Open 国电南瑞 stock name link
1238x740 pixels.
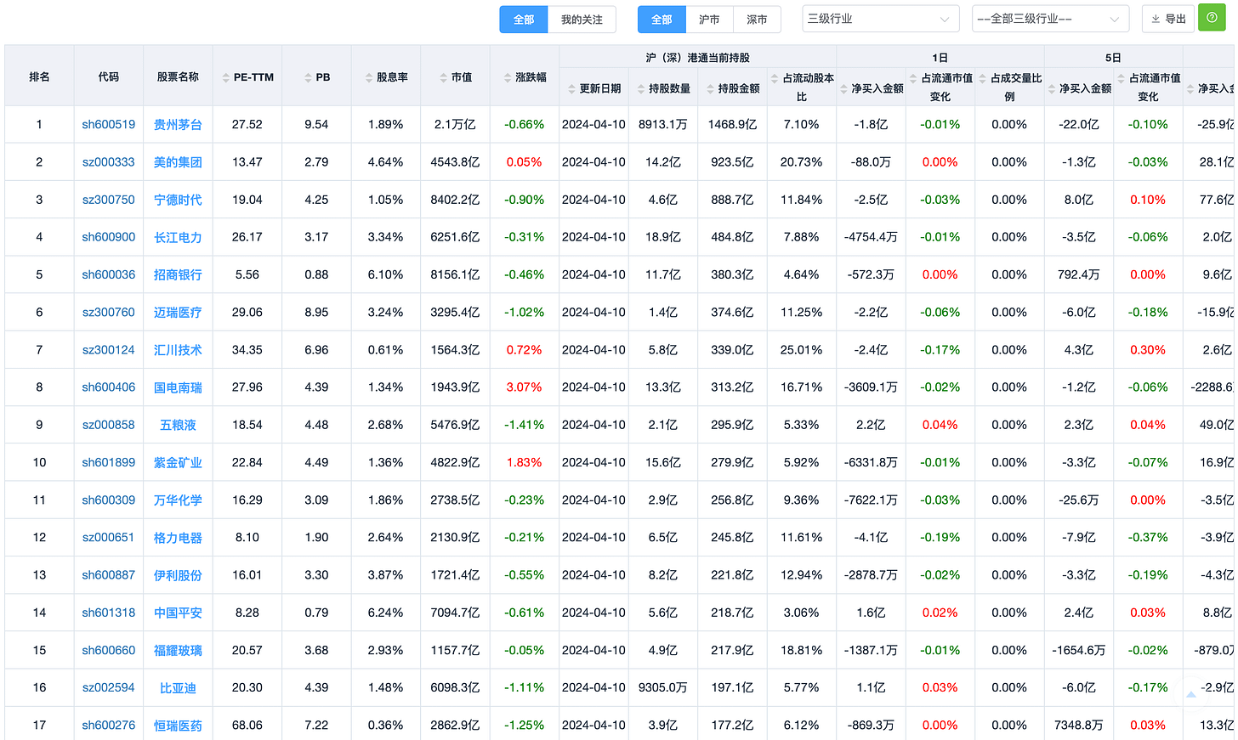click(178, 387)
